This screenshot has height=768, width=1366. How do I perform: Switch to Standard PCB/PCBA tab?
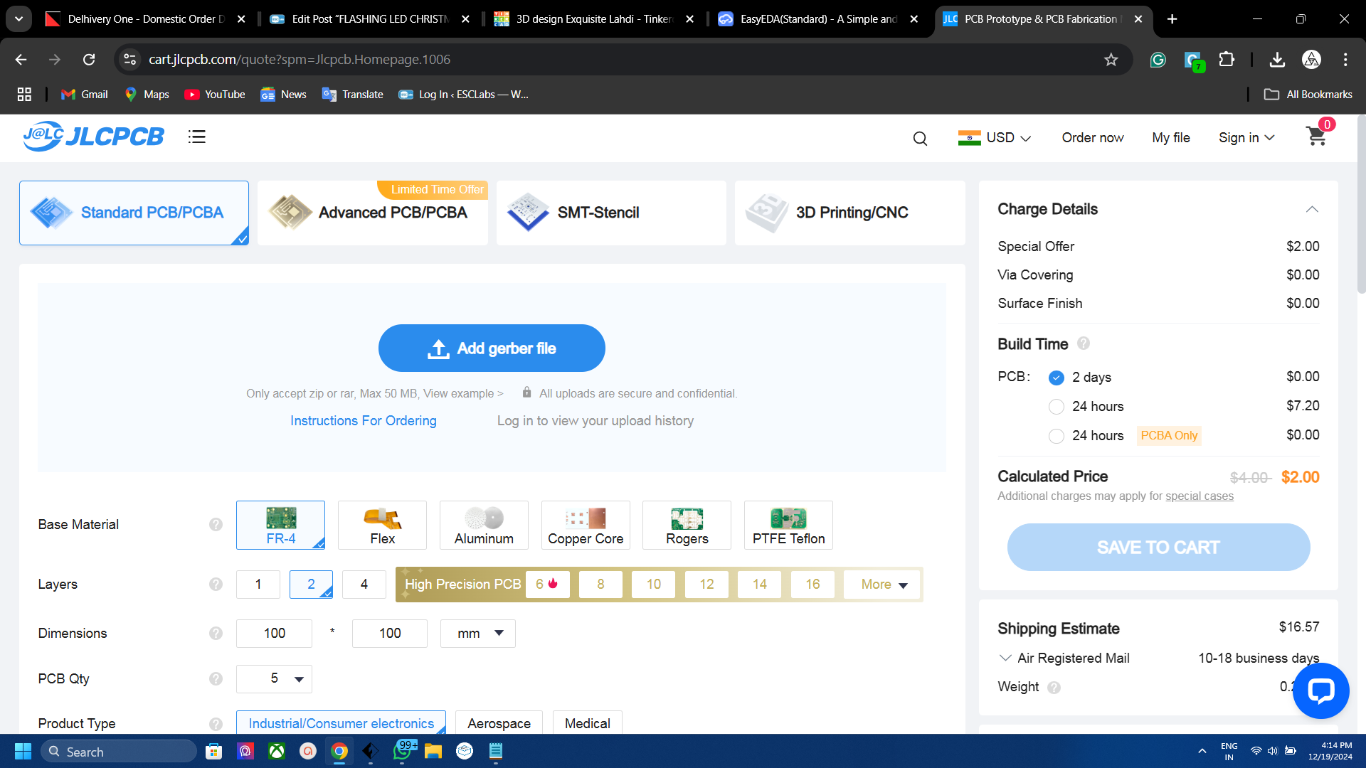pyautogui.click(x=134, y=213)
